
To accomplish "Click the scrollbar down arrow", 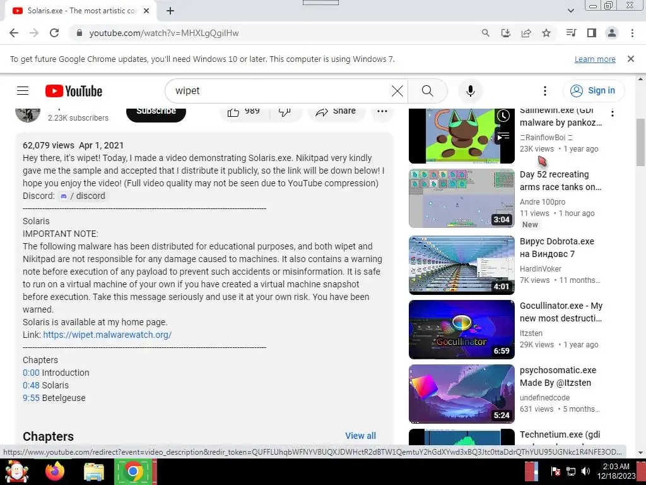I will click(640, 452).
